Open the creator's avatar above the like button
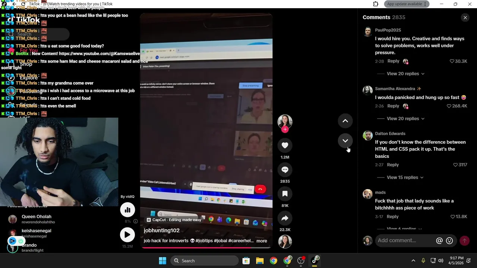 [285, 121]
